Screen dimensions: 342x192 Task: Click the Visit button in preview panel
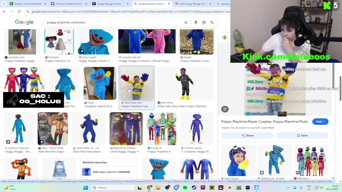pos(320,122)
